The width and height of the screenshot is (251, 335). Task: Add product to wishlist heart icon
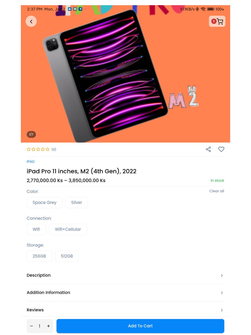pyautogui.click(x=221, y=149)
